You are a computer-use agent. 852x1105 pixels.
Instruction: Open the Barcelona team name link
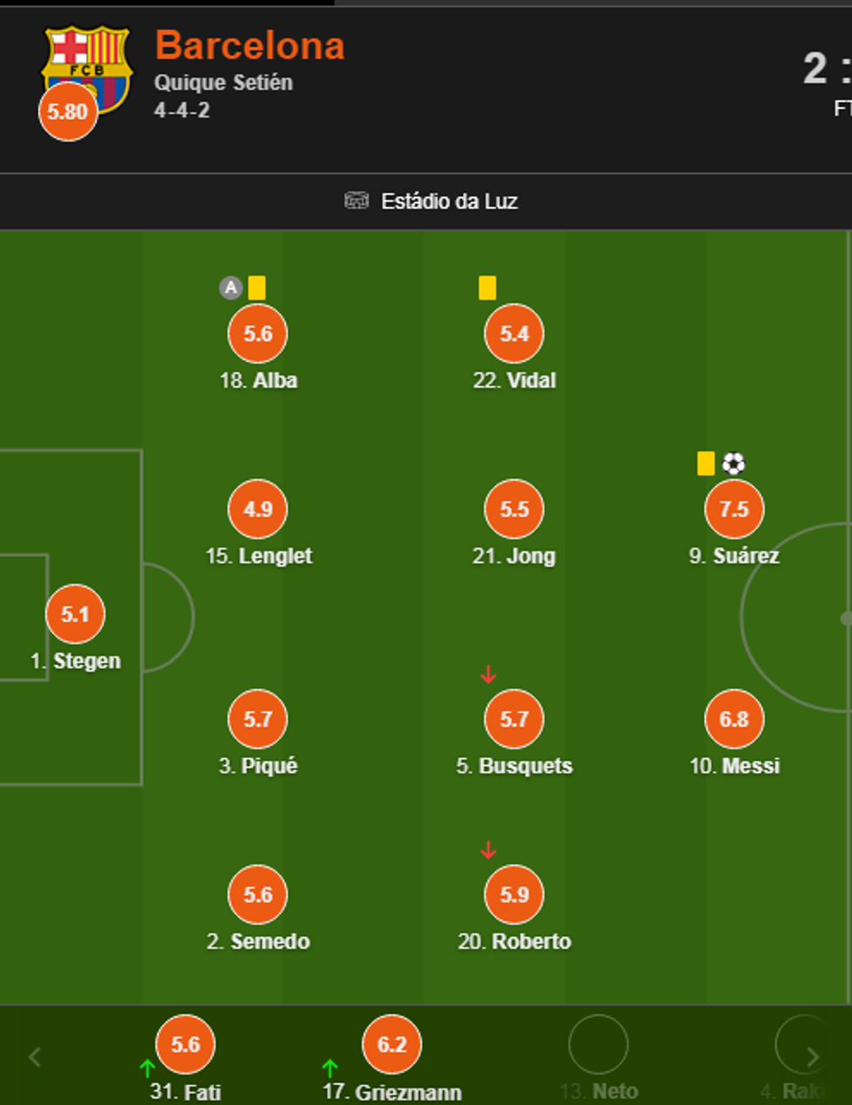[250, 46]
